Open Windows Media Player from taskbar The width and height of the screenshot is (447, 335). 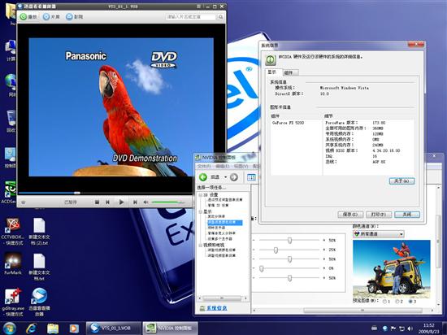pos(73,328)
